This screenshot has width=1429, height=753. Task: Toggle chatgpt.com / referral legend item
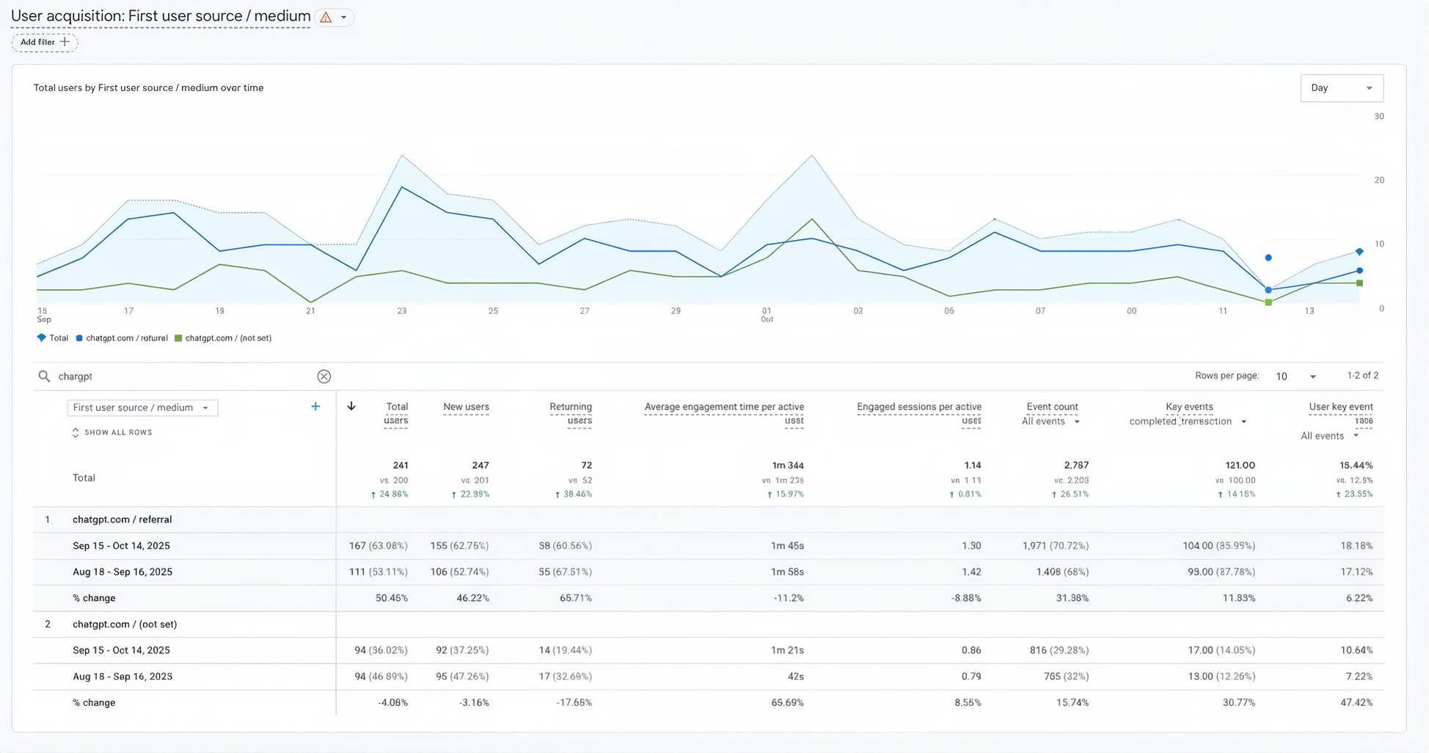pos(122,338)
